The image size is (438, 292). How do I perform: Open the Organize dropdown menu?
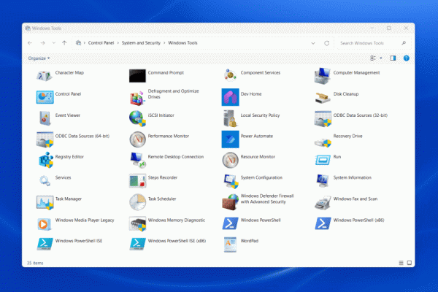pyautogui.click(x=39, y=58)
